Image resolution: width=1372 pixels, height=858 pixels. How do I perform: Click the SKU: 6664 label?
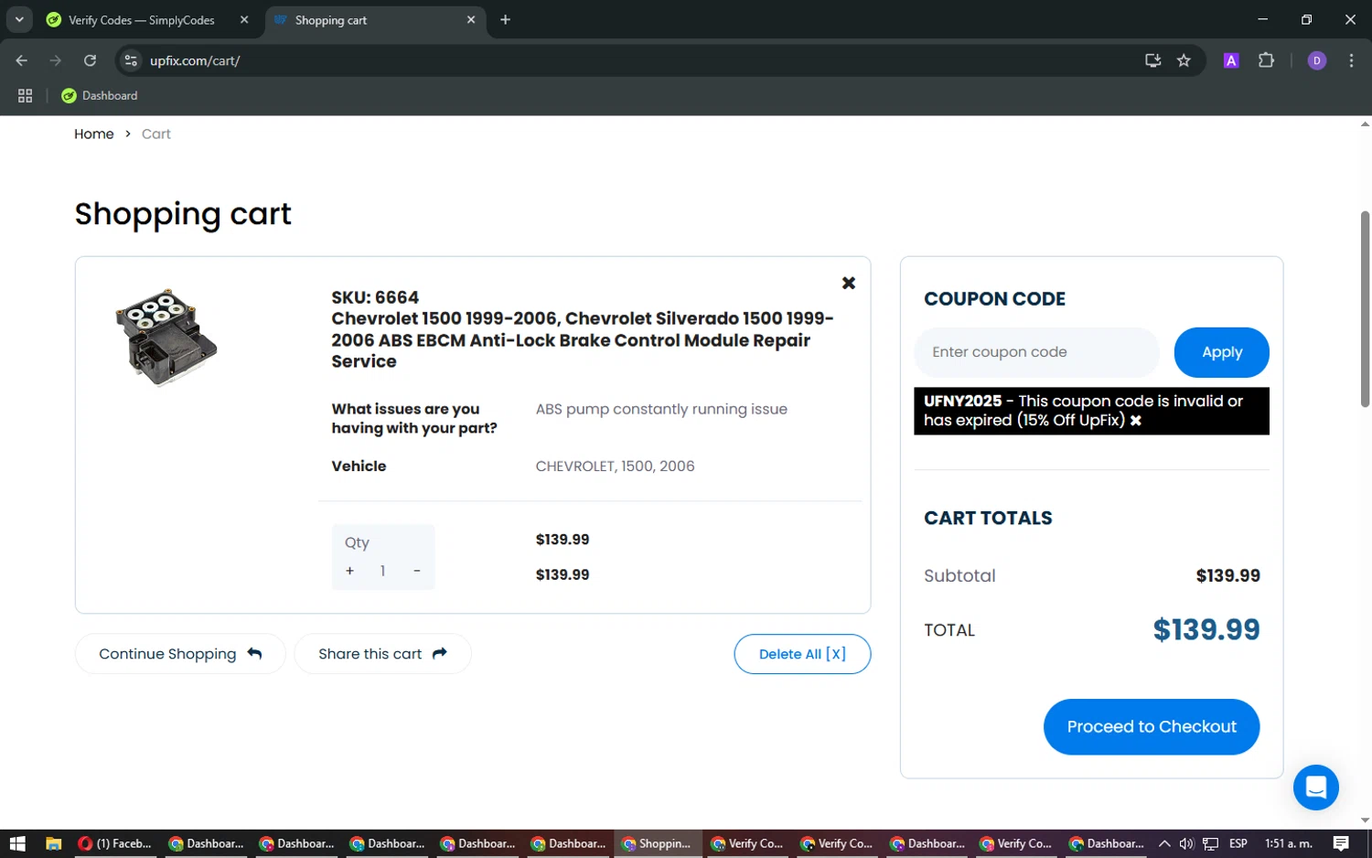375,297
